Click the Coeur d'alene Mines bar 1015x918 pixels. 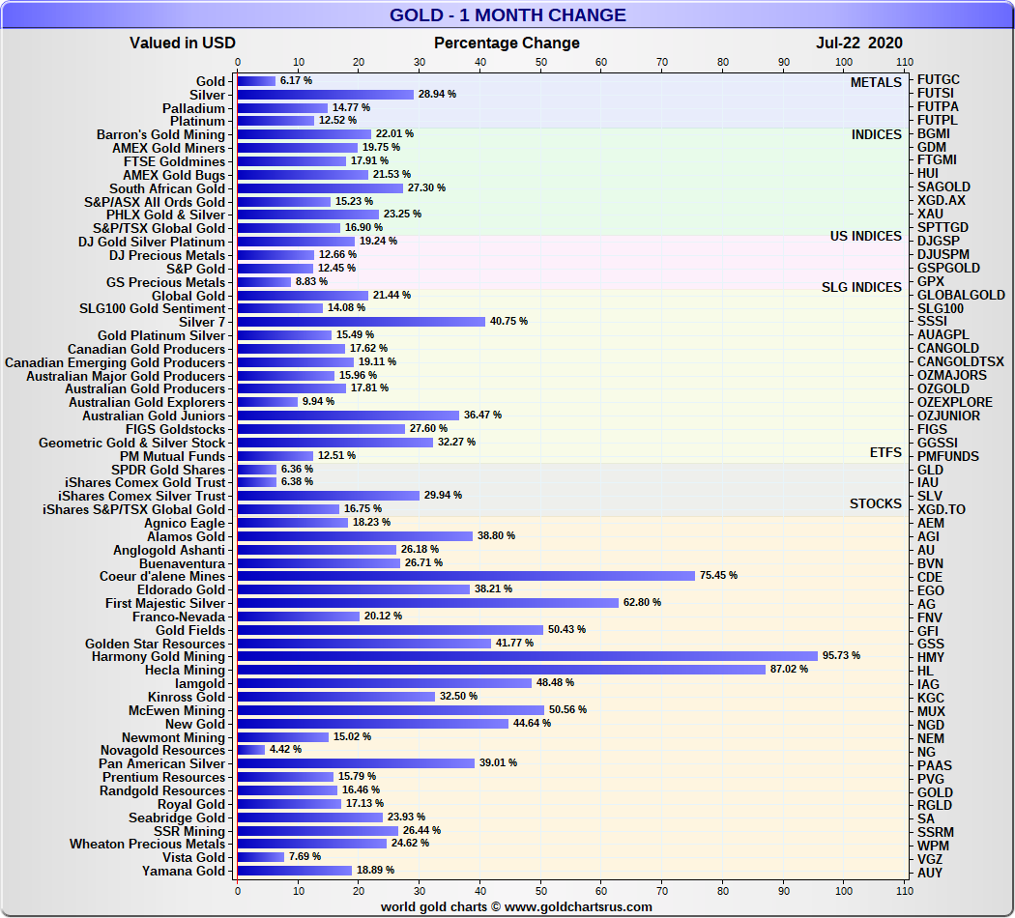tap(467, 576)
